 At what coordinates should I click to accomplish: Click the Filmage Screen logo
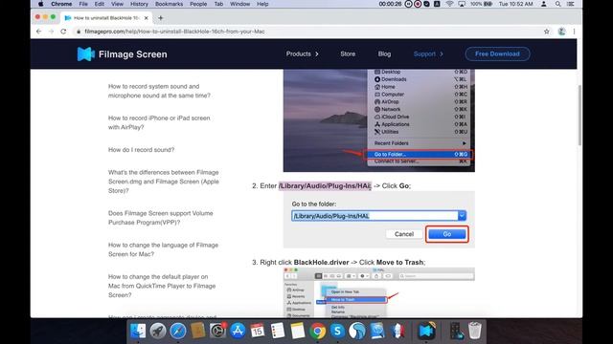pos(123,54)
